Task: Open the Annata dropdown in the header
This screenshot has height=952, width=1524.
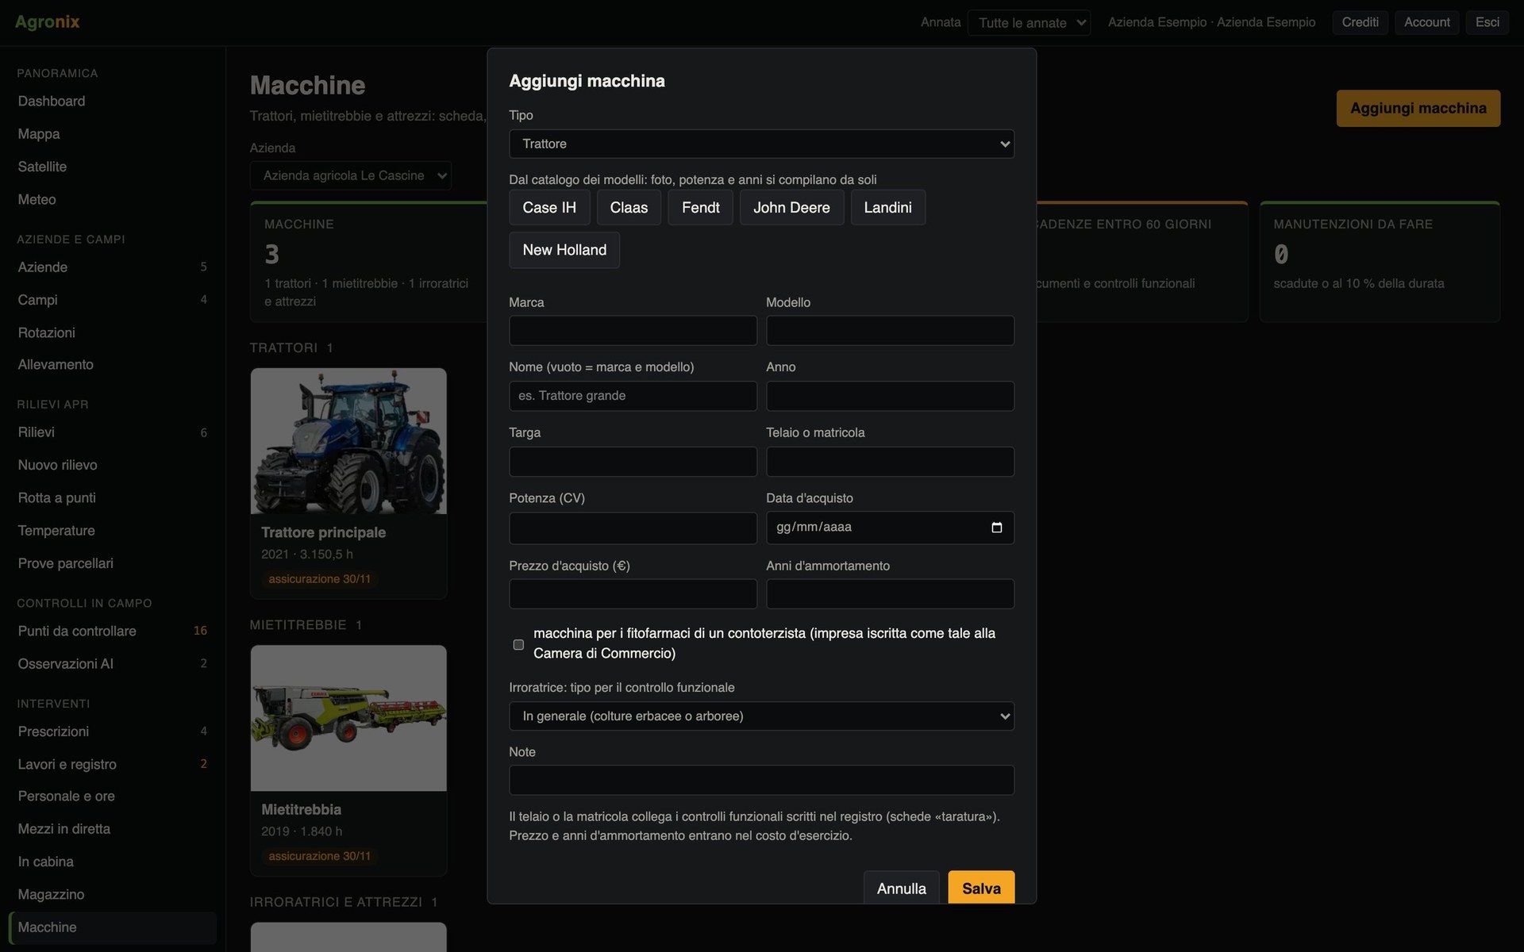Action: click(x=1029, y=22)
